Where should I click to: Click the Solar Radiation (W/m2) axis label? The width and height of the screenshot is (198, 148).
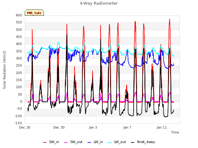coord(4,70)
